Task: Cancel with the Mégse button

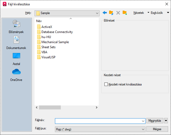Action: tap(157, 129)
